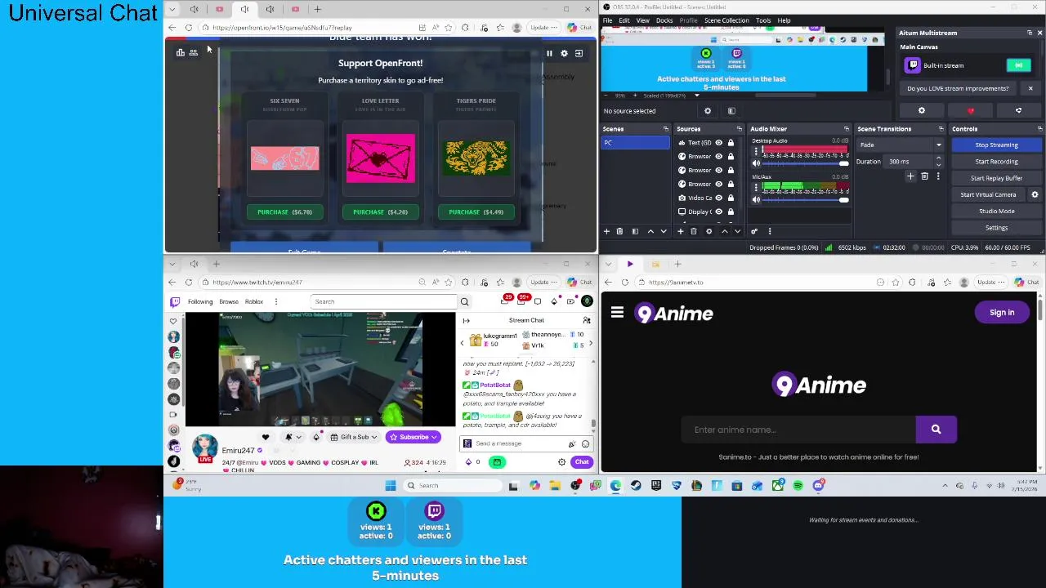
Task: Toggle lock on the Video Capture source
Action: [731, 198]
